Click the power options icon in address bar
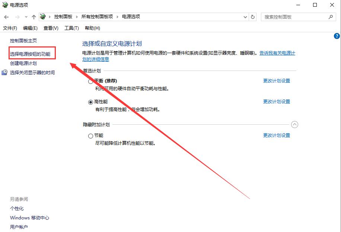This screenshot has height=232, width=341. [42, 16]
